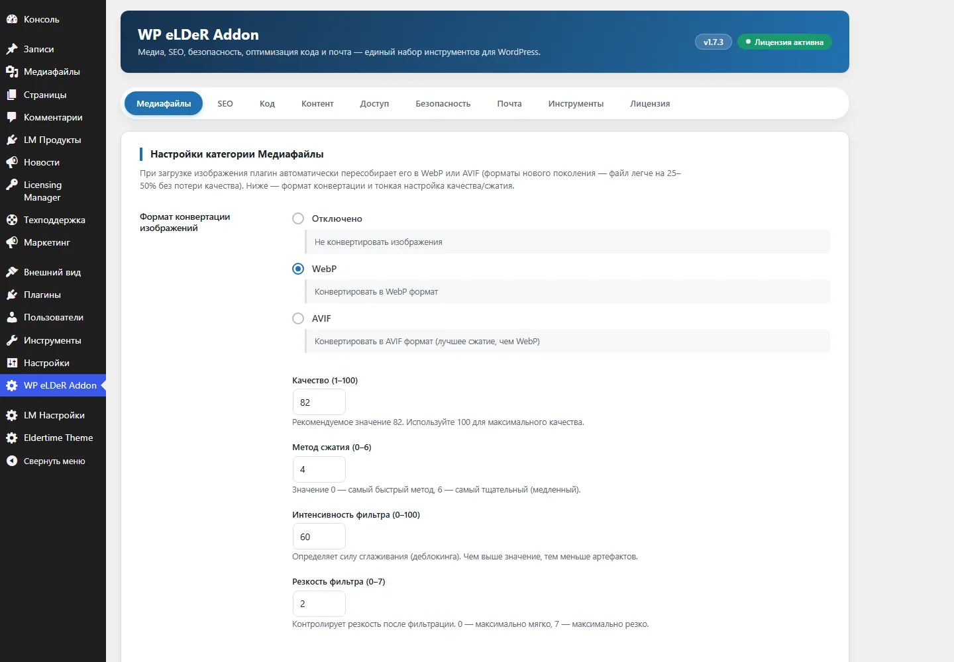
Task: Click the Новости megaphone icon
Action: [12, 162]
